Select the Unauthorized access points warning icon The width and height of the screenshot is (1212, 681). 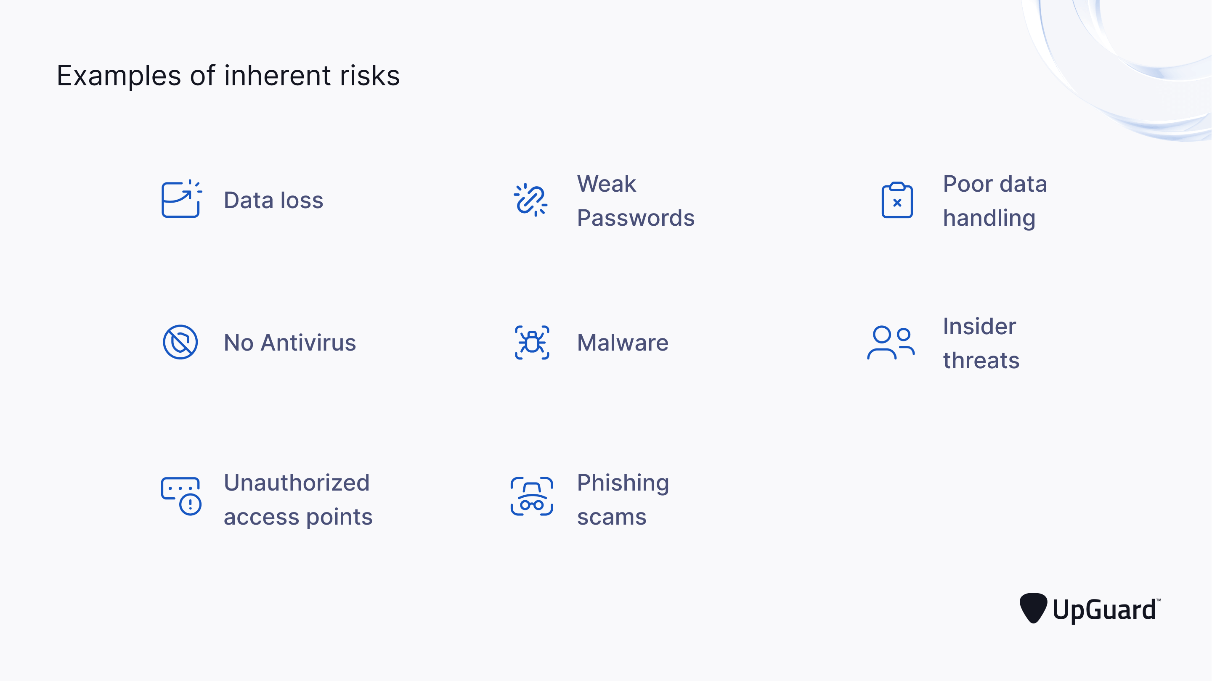(181, 496)
